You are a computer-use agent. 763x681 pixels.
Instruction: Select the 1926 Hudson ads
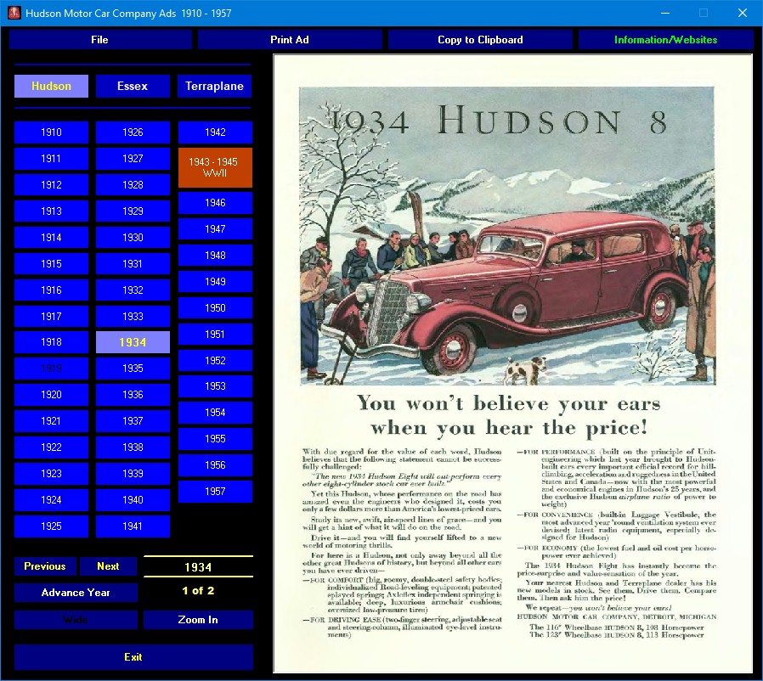click(x=133, y=132)
